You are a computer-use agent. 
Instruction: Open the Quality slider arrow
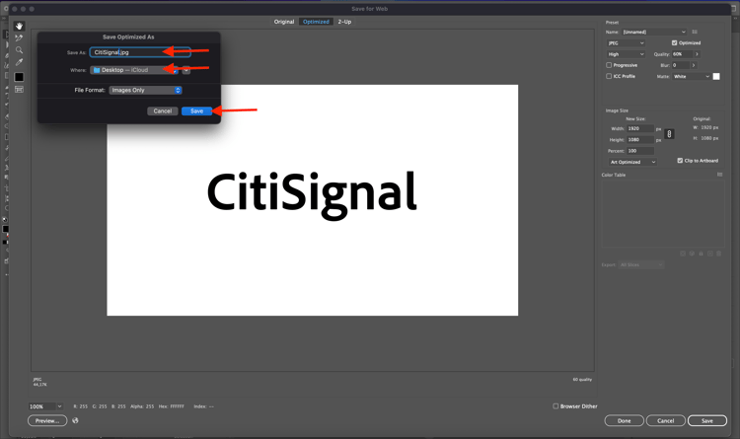tap(697, 54)
